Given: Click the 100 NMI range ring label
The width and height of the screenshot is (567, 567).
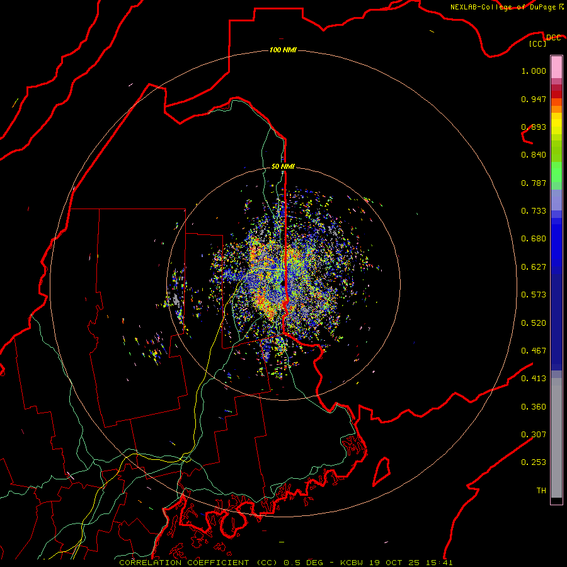Looking at the screenshot, I should [283, 50].
